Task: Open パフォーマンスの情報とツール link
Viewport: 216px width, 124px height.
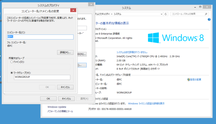Action: pyautogui.click(x=60, y=111)
